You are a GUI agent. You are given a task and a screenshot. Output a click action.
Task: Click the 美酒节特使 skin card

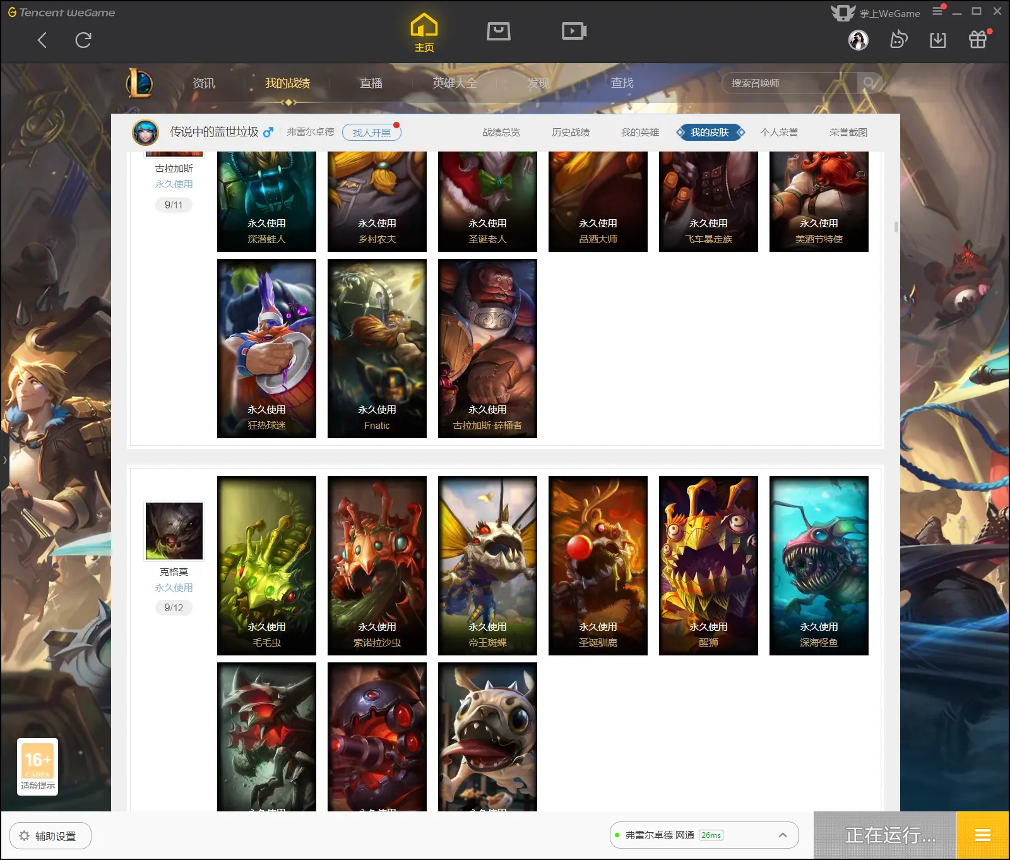819,201
